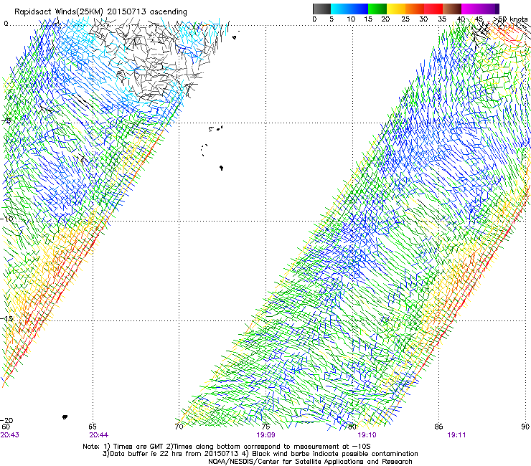Viewport: 531px width, 466px height.
Task: Click the brown 35-40 knots legend segment
Action: (452, 9)
